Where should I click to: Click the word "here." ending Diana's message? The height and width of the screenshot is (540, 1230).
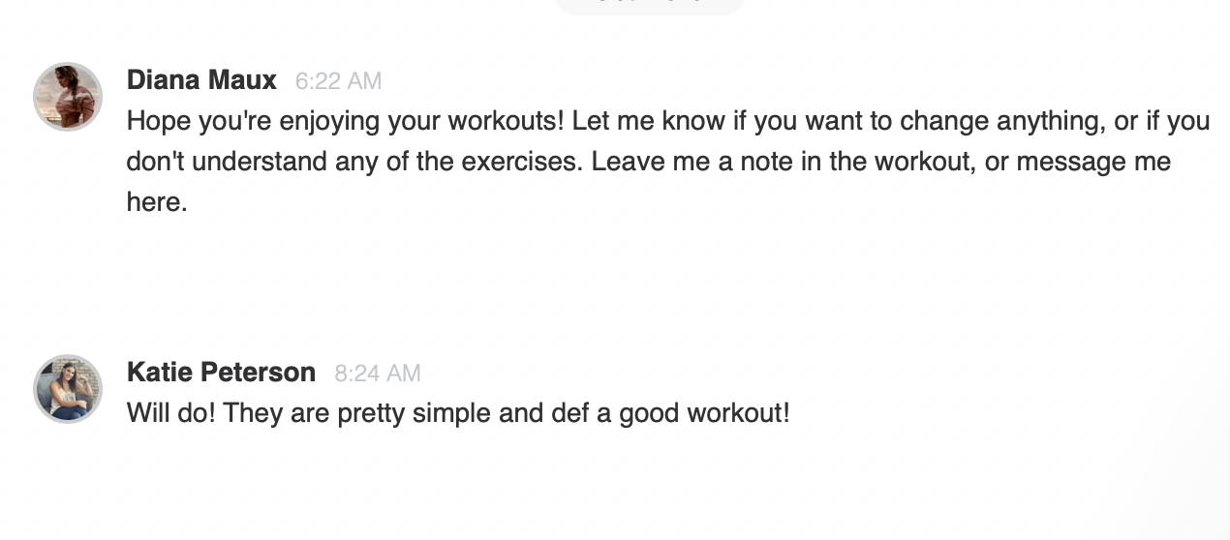click(157, 202)
